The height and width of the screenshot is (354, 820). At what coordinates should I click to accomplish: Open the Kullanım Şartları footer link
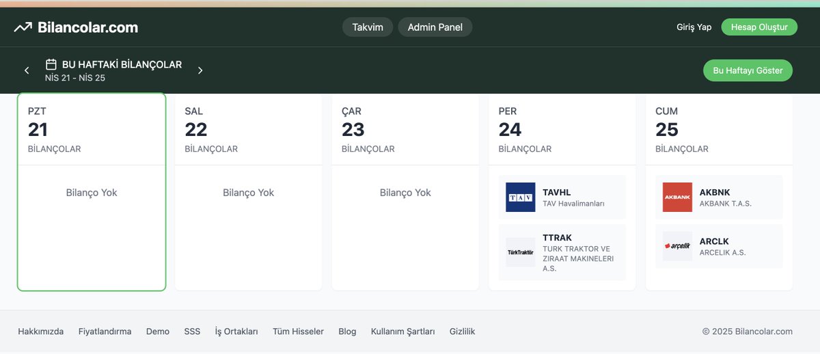[403, 331]
